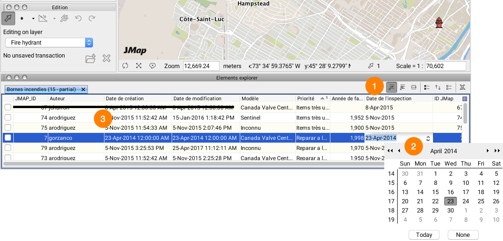Click the Excel export icon in Elements explorer

pos(462,87)
